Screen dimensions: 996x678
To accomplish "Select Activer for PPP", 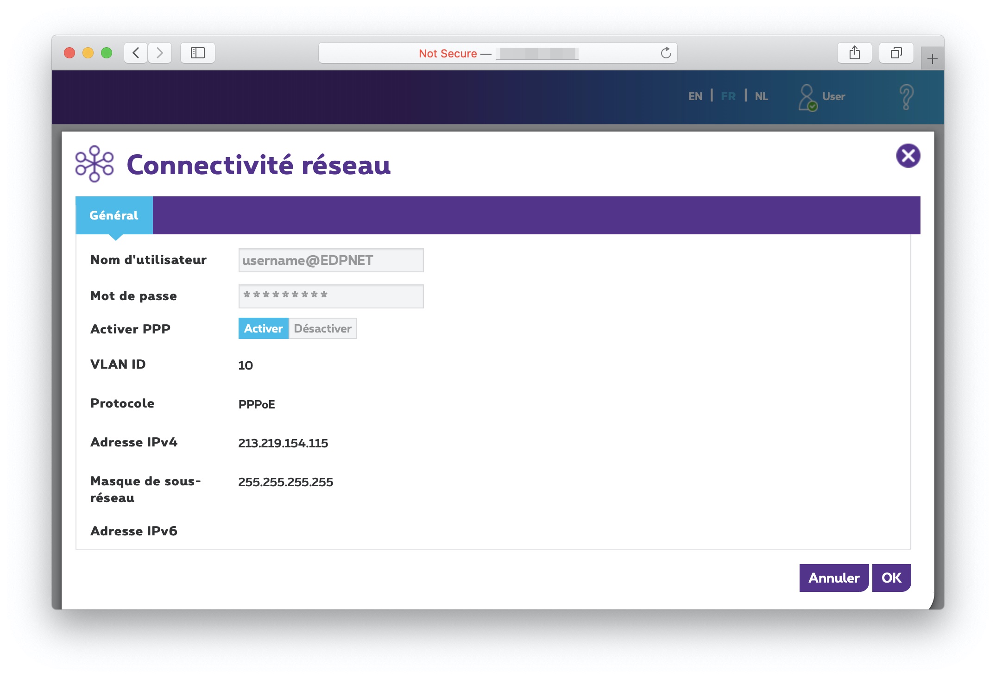I will 263,328.
